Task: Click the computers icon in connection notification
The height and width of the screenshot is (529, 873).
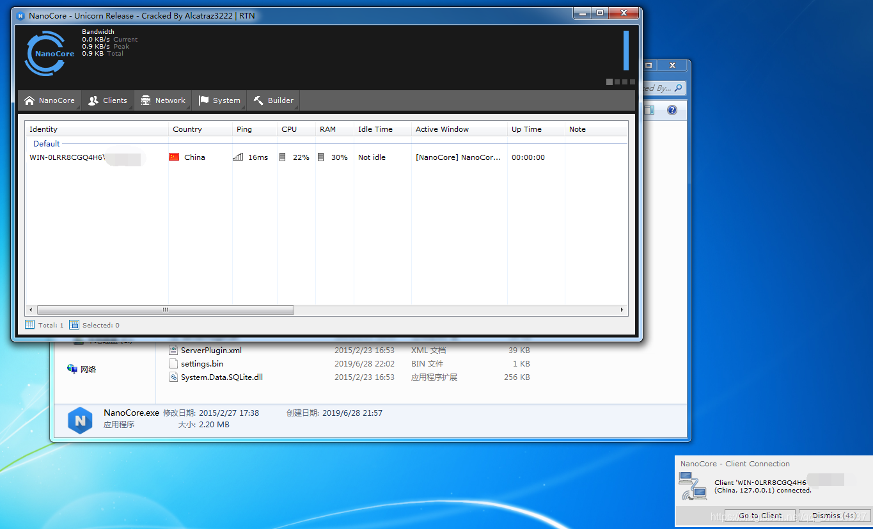Action: coord(693,486)
